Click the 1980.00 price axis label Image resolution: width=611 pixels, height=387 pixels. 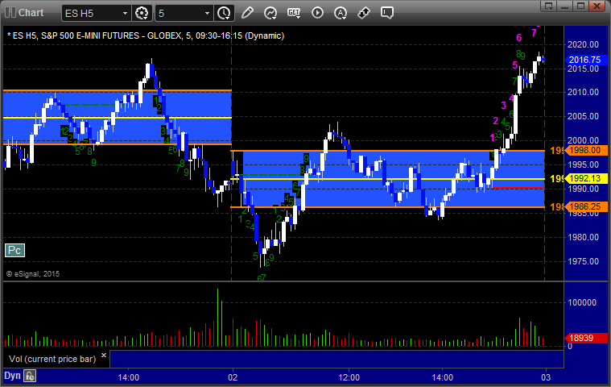coord(583,237)
